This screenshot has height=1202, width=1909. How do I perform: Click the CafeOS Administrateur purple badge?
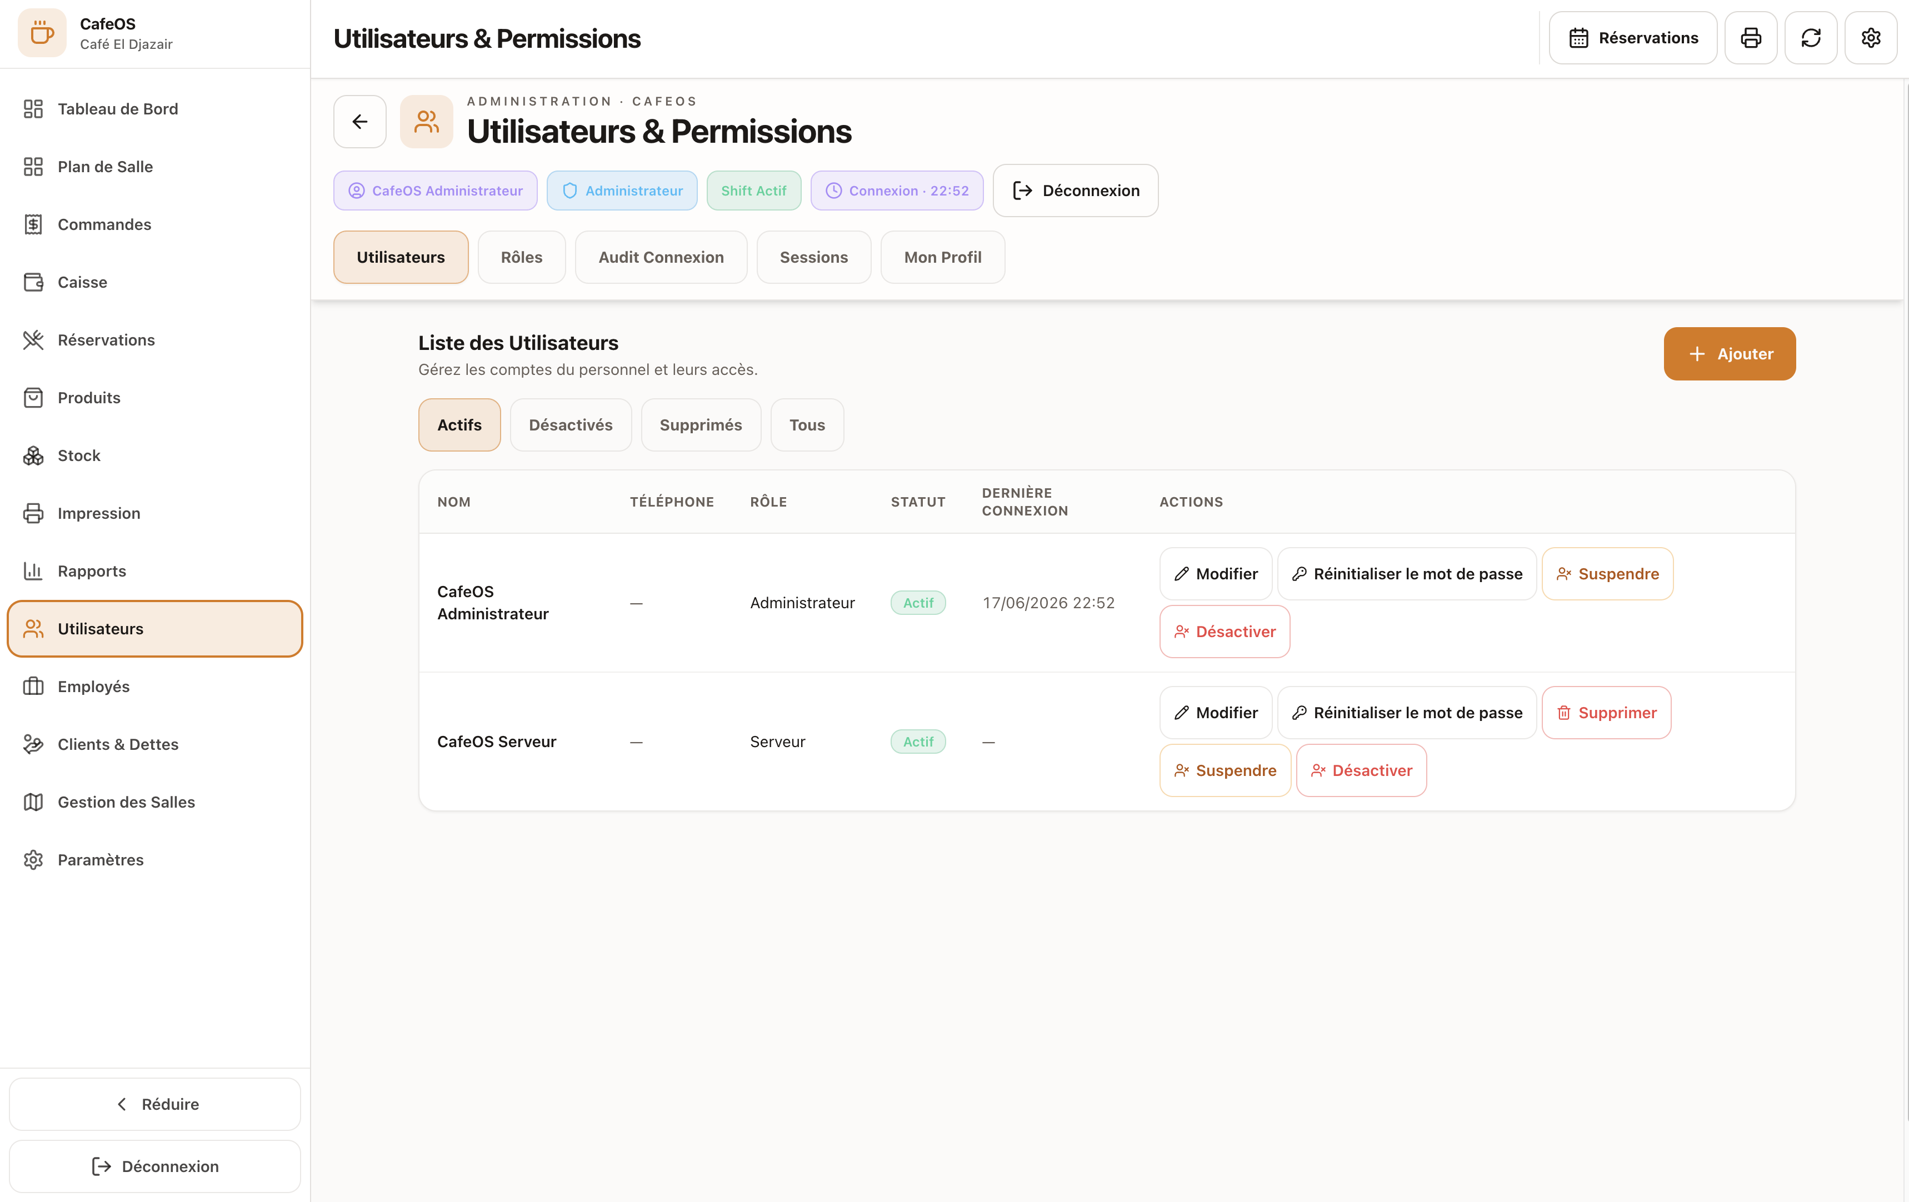435,191
